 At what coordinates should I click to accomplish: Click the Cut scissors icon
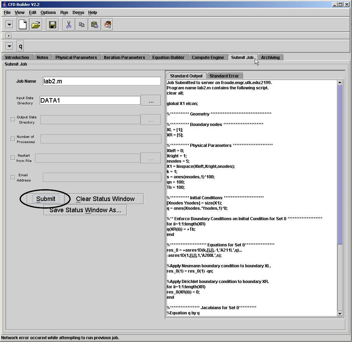[x=69, y=25]
